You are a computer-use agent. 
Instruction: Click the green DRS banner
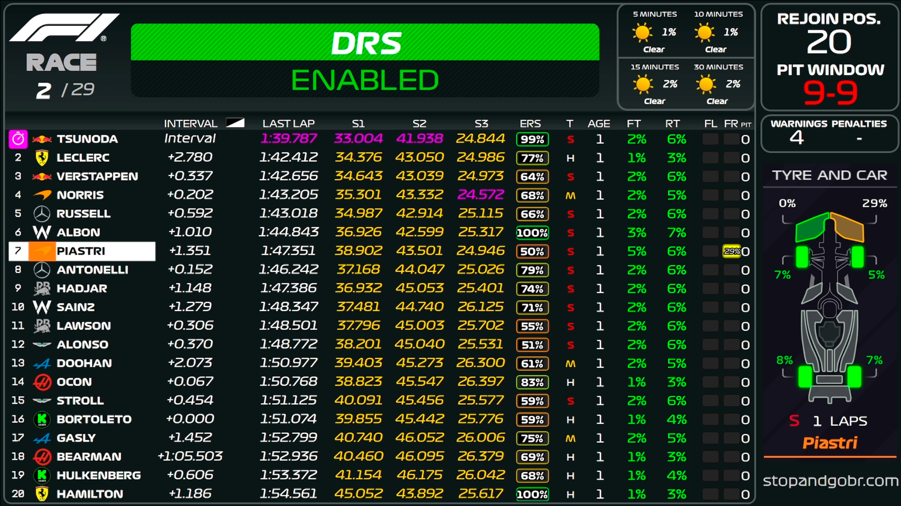365,42
